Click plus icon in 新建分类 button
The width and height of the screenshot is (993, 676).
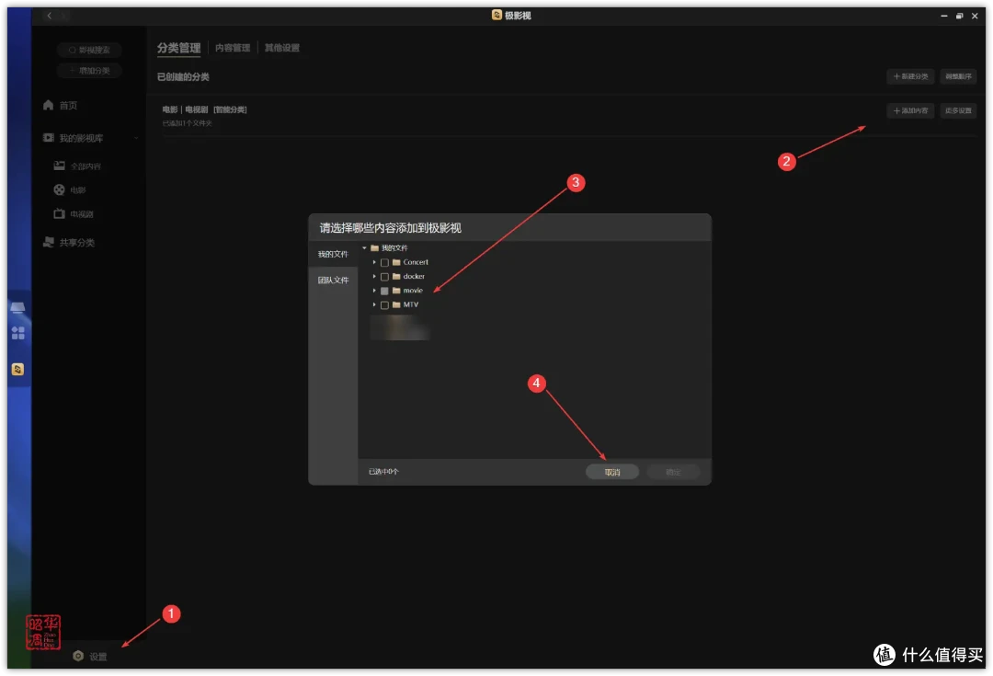click(x=896, y=76)
